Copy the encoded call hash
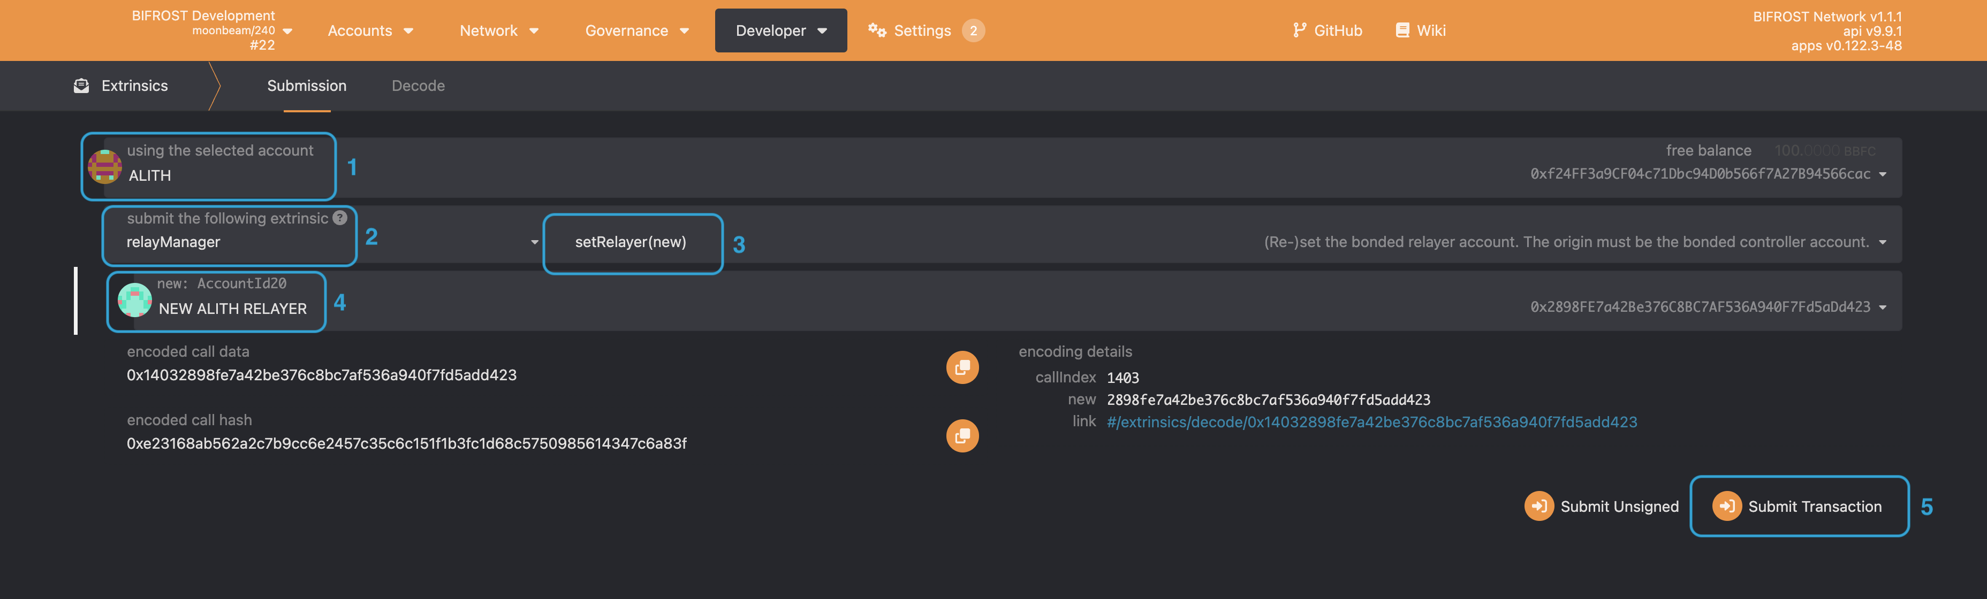1987x599 pixels. (962, 435)
